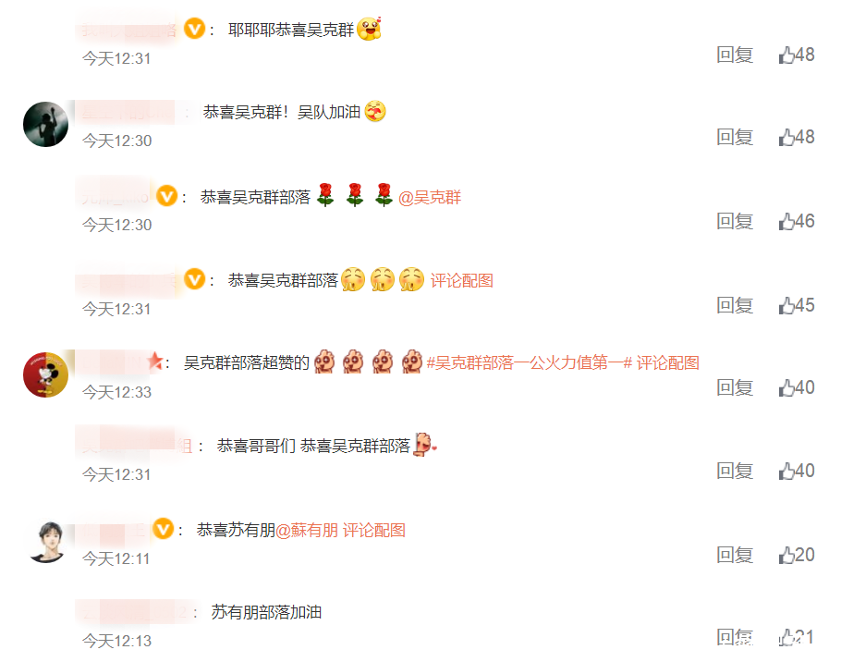This screenshot has height=662, width=841.
Task: Like the '吴队加油' comment
Action: [x=797, y=137]
